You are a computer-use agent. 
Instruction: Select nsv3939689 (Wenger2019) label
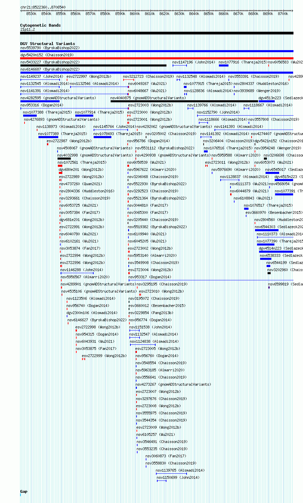tap(257, 91)
